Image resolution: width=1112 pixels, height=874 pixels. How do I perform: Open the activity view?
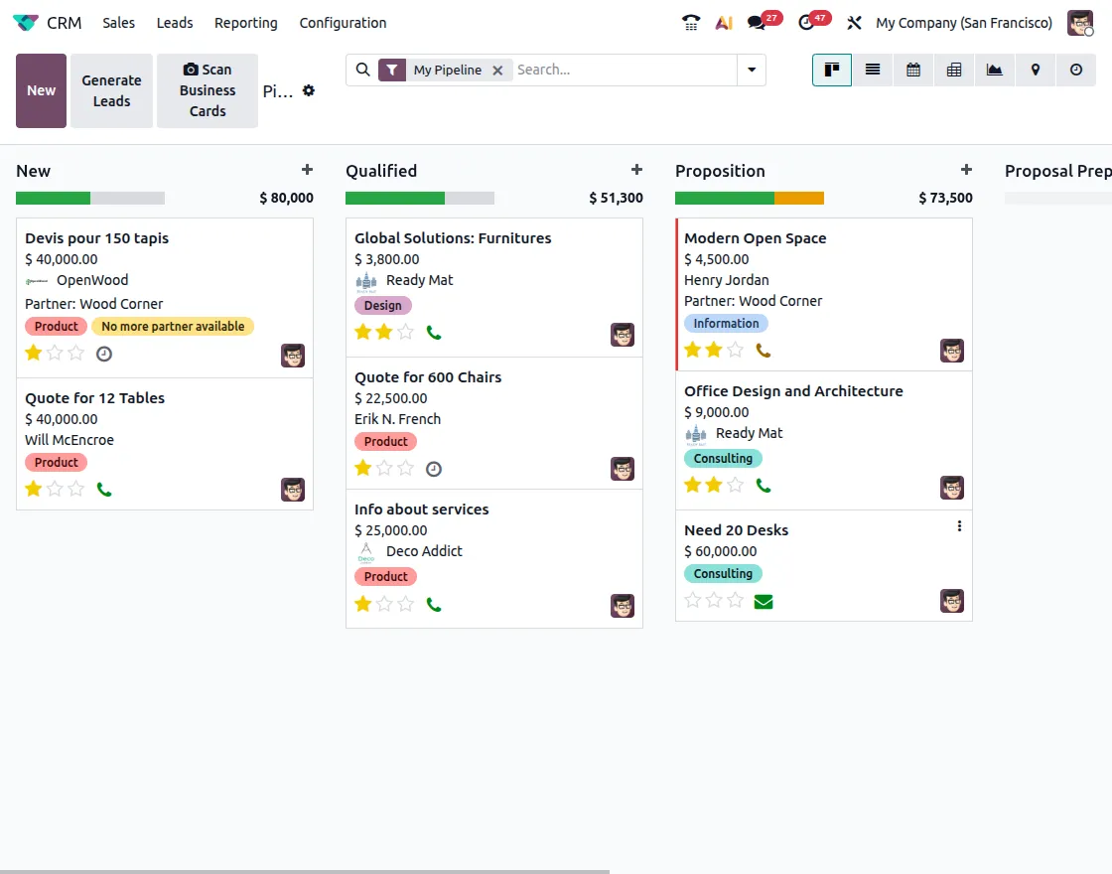(1076, 70)
